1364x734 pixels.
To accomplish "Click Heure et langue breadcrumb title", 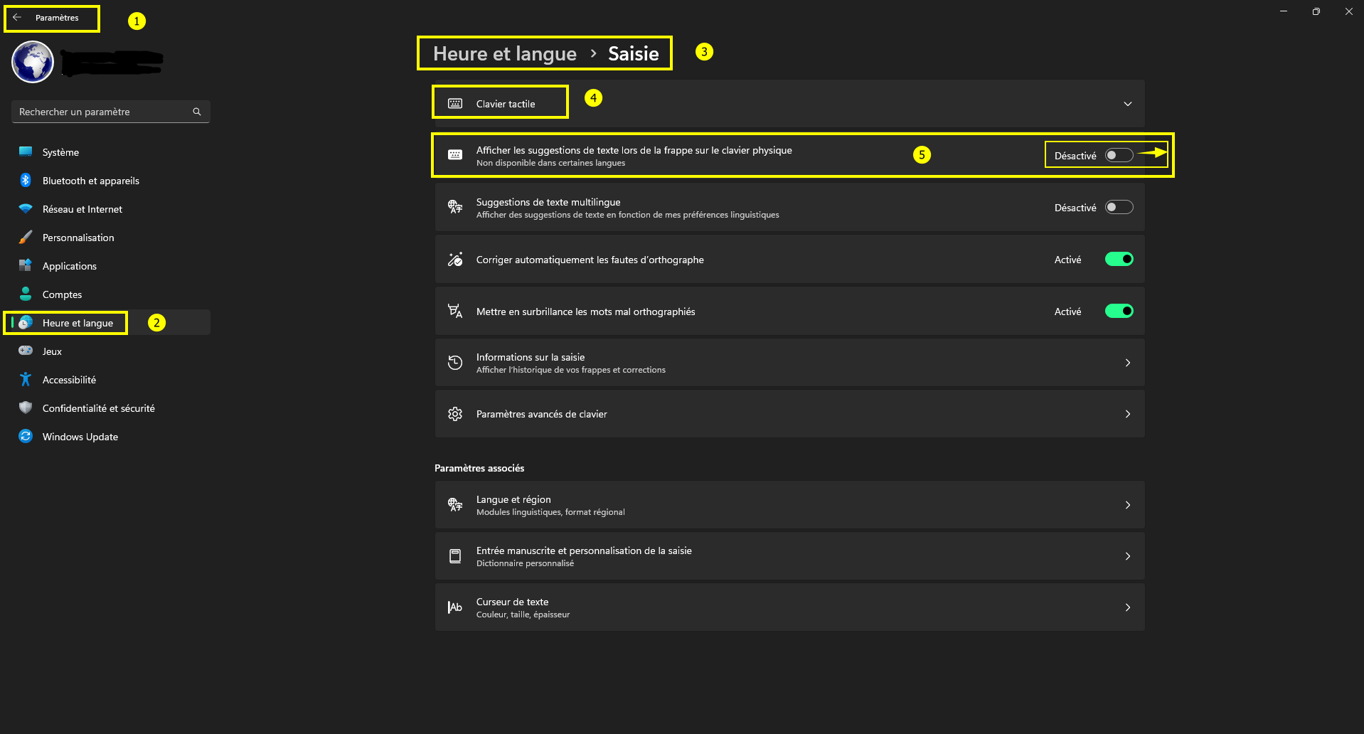I will coord(504,54).
